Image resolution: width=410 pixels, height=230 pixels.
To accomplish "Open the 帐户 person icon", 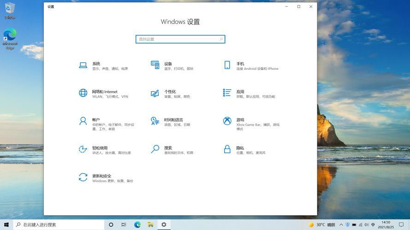I will coord(83,121).
